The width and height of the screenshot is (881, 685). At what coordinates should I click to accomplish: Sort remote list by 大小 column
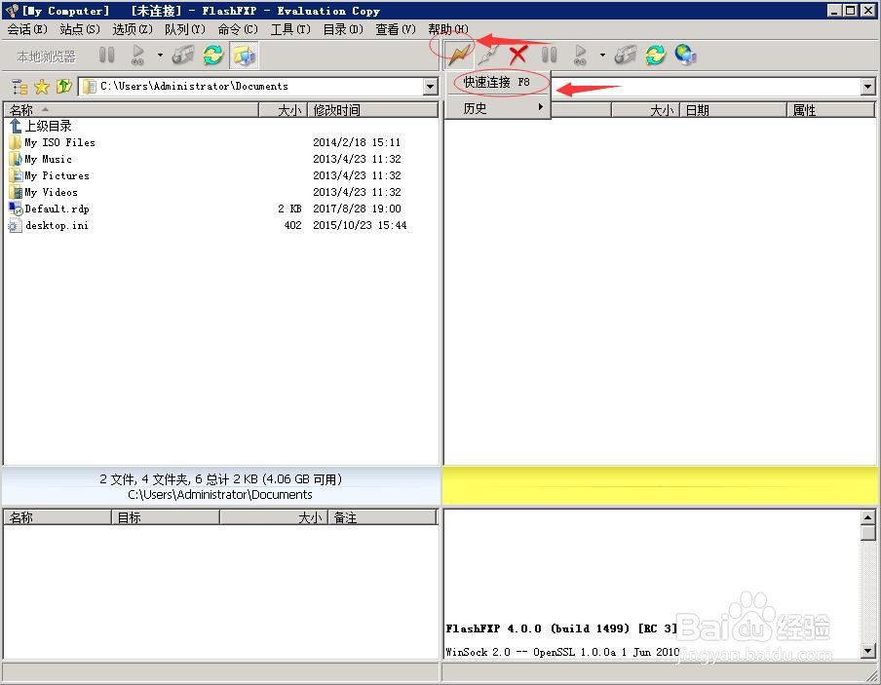pyautogui.click(x=645, y=110)
